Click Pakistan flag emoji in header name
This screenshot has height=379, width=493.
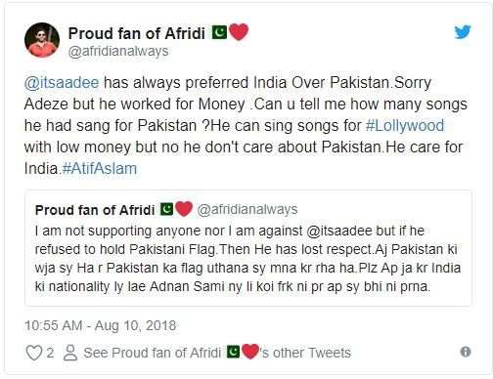[219, 32]
